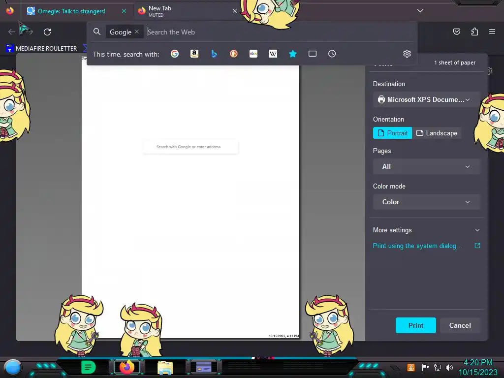Open the list all tabs chevron
This screenshot has width=504, height=378.
point(420,11)
